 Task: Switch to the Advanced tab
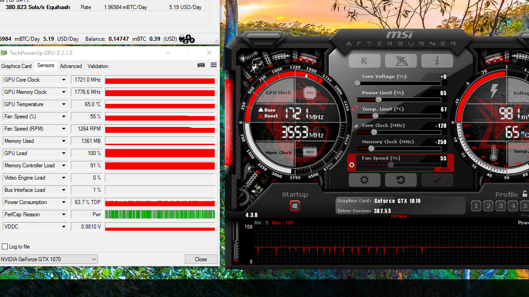(71, 66)
